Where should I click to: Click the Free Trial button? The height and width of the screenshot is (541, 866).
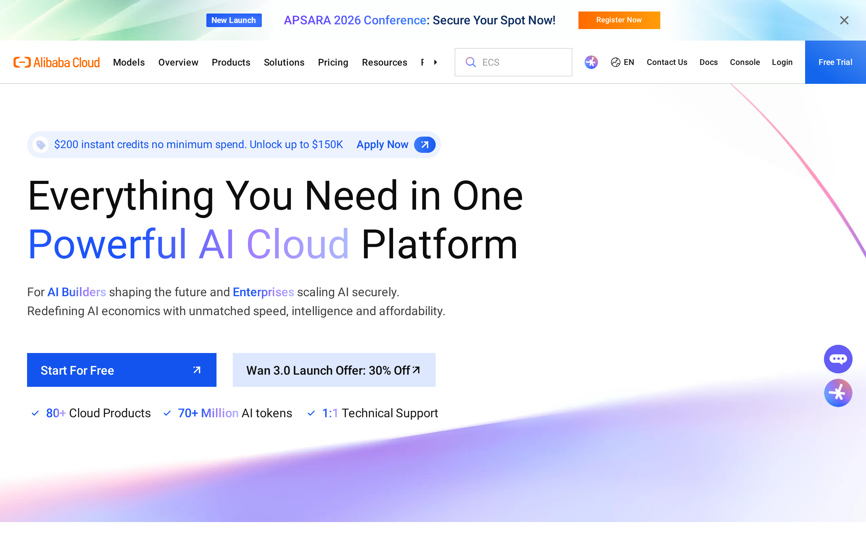point(835,62)
